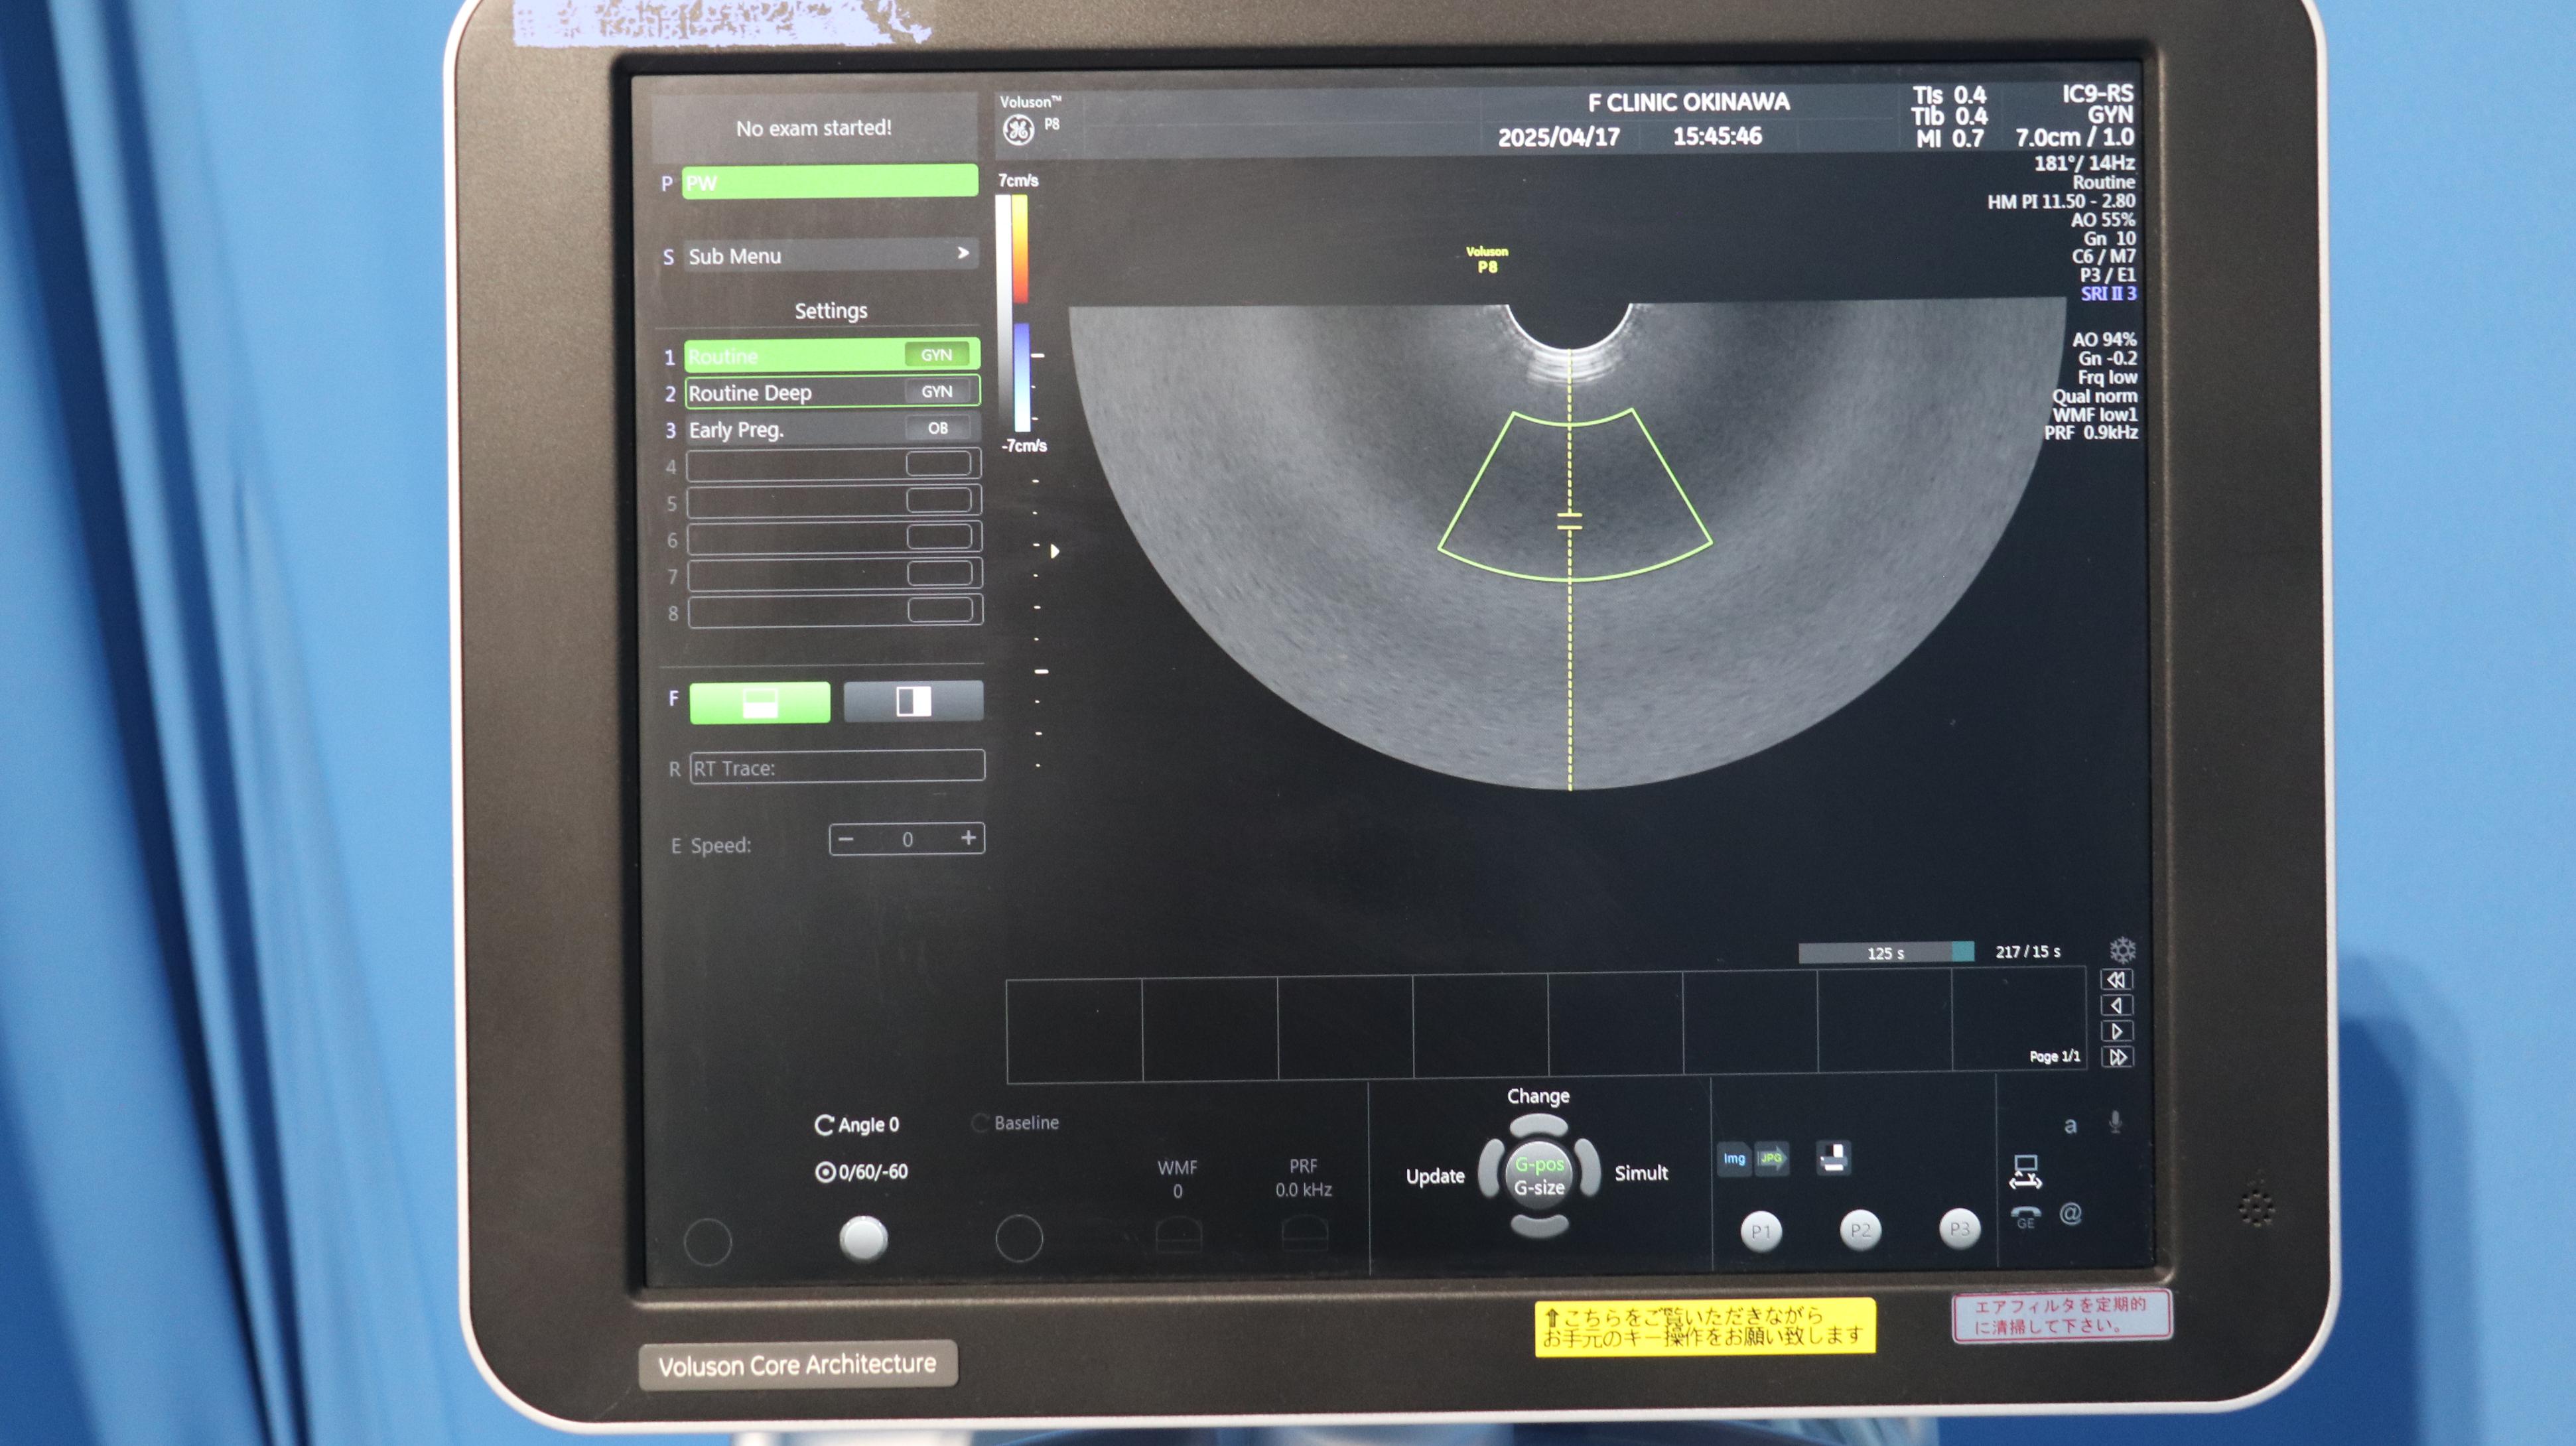Image resolution: width=2576 pixels, height=1446 pixels.
Task: Click the P2 button
Action: (x=1860, y=1230)
